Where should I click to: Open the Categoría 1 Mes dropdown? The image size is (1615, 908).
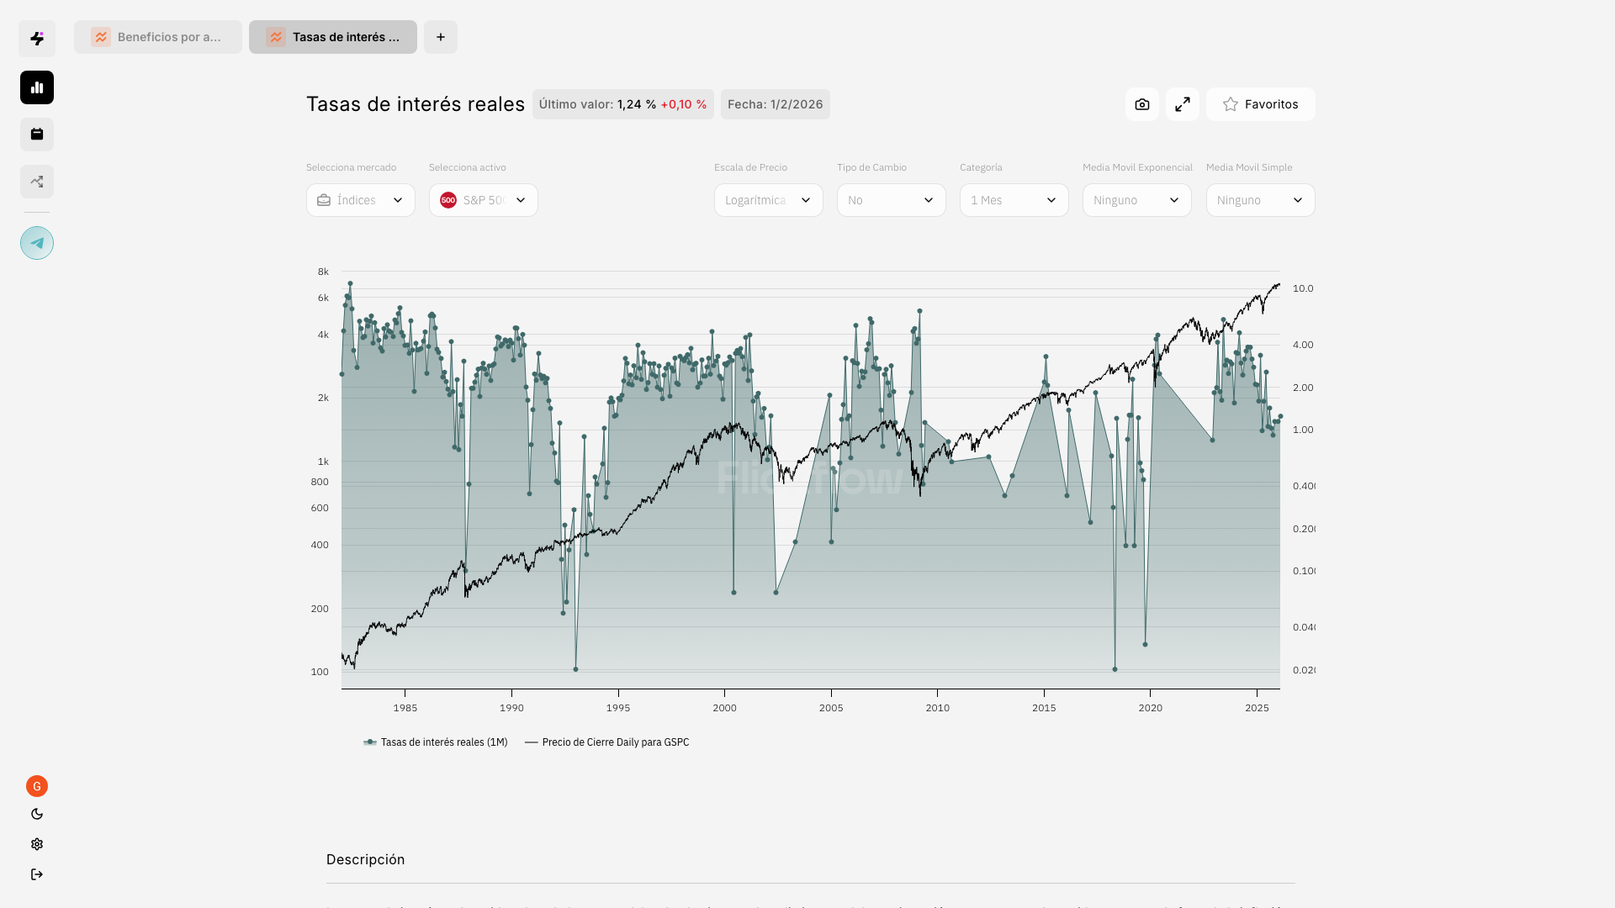point(1014,200)
